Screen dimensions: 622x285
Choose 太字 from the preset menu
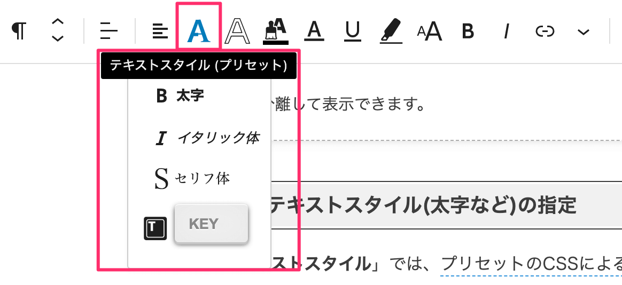(x=180, y=96)
